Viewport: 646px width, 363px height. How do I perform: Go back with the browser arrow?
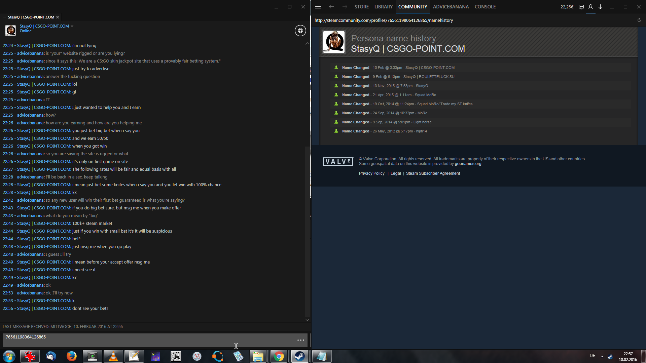(331, 7)
